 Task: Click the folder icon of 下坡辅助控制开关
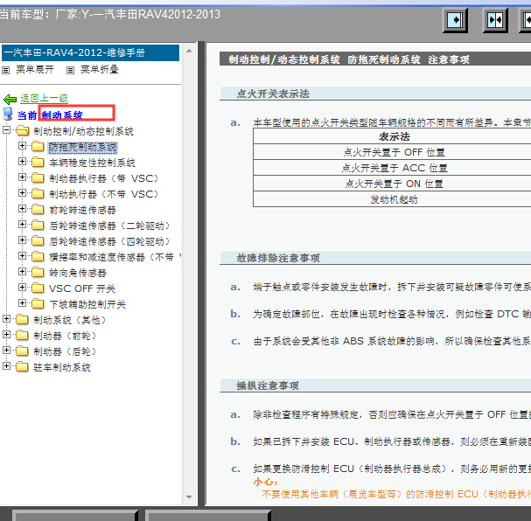tap(38, 304)
